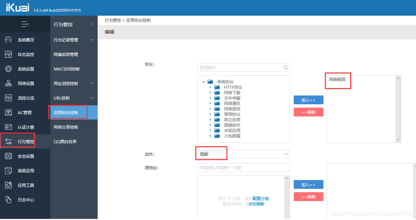Select 网络视频 in the selected protocols list

337,79
